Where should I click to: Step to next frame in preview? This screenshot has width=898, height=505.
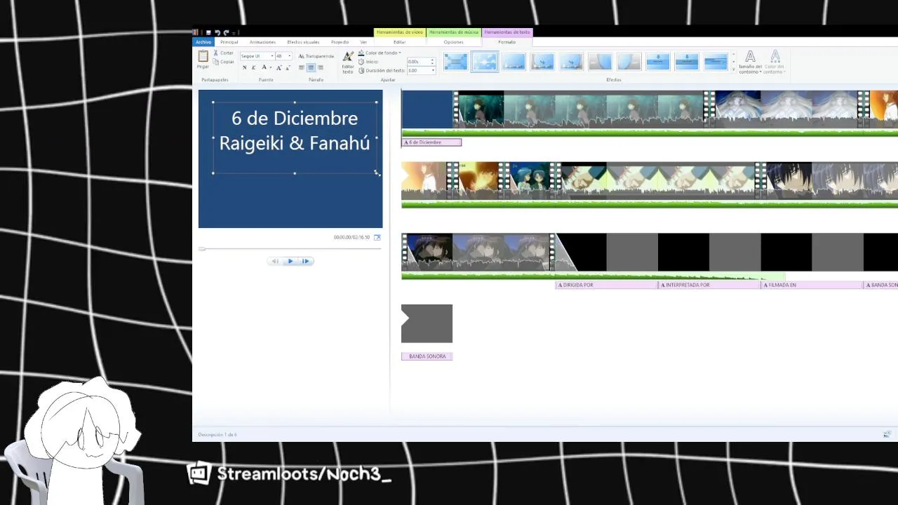[x=306, y=261]
